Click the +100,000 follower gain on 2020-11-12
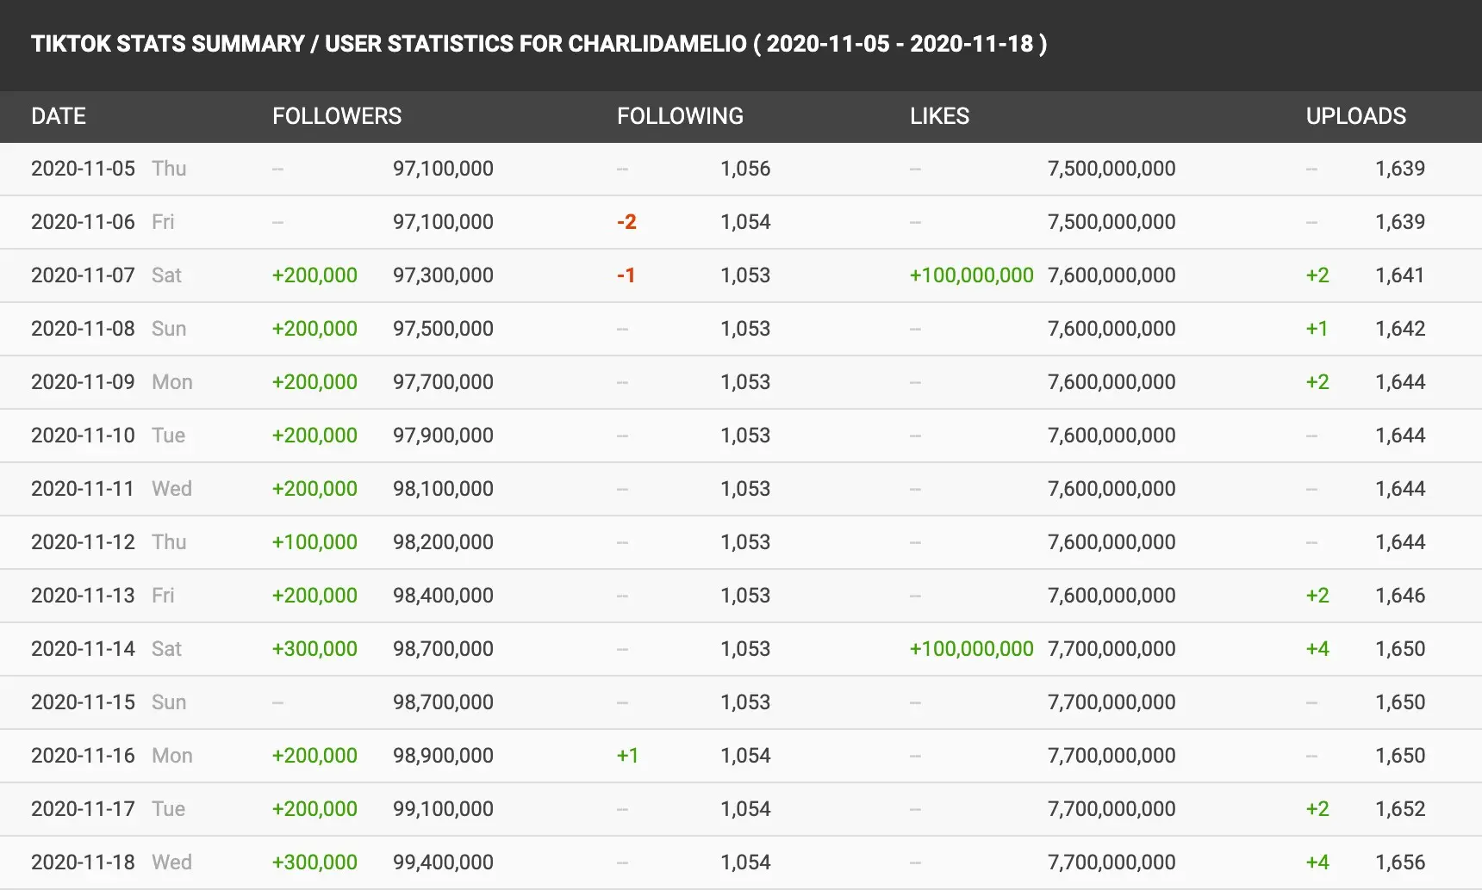 314,542
